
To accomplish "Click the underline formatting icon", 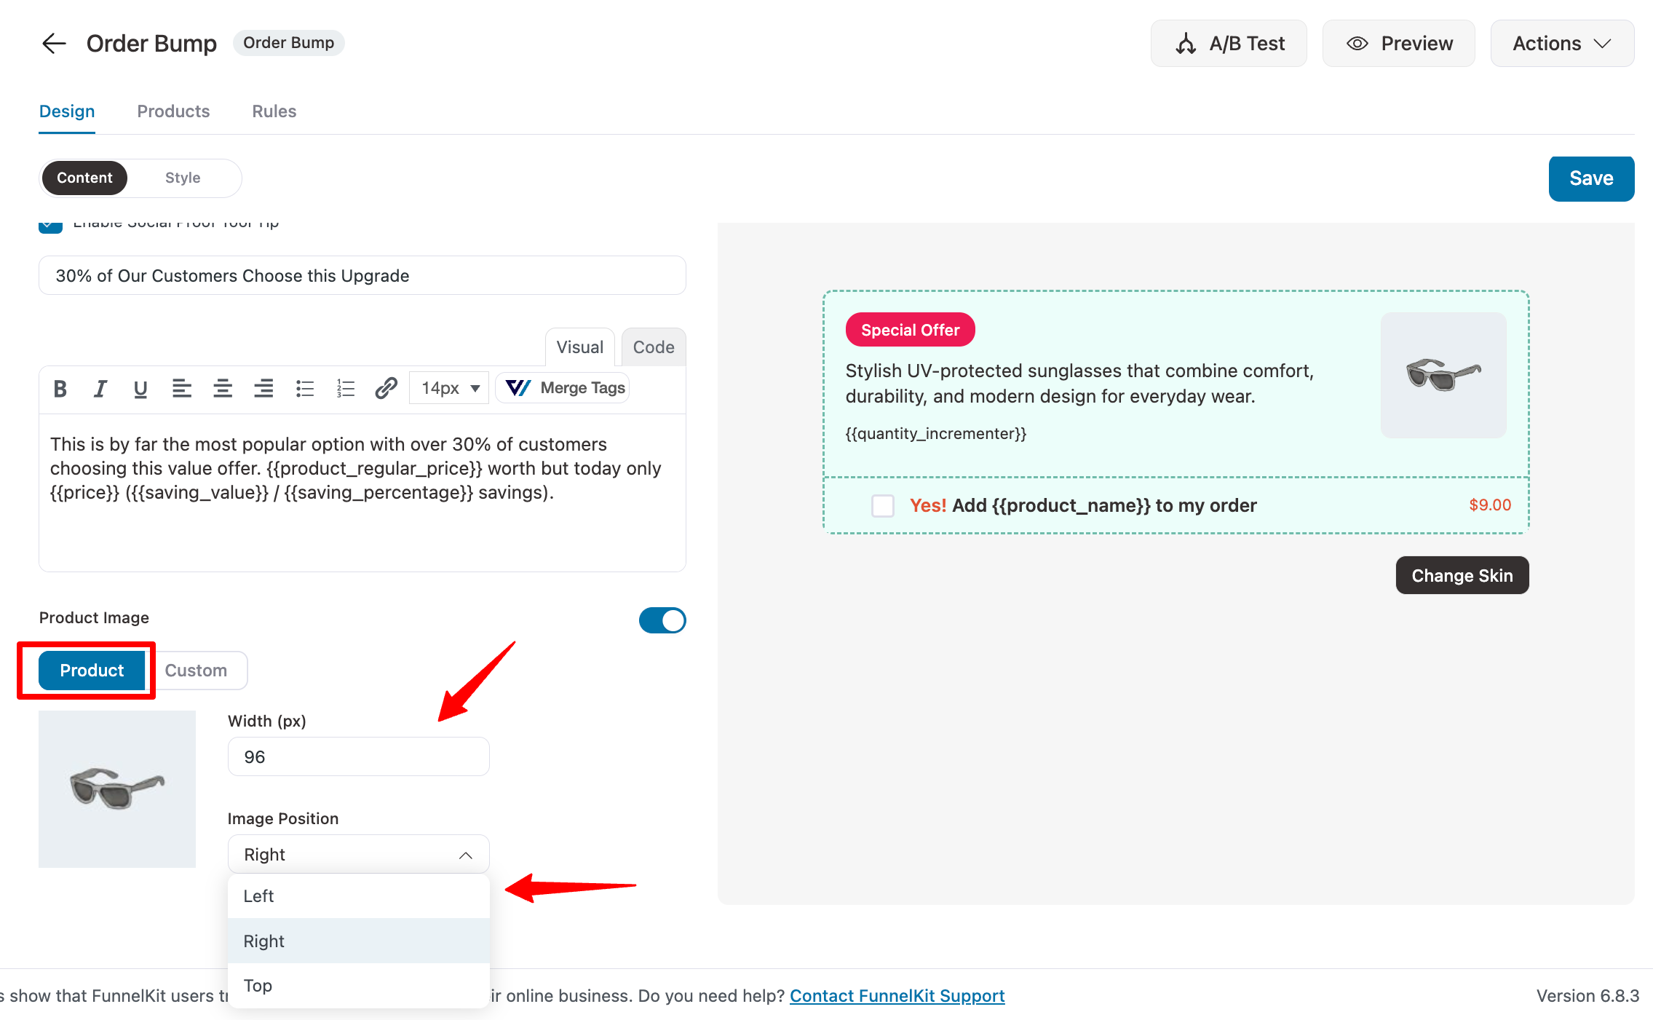I will point(140,389).
